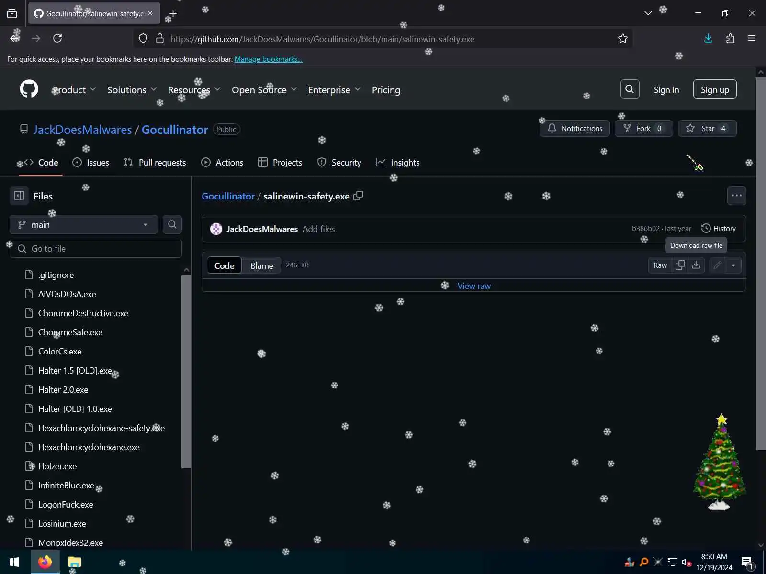The width and height of the screenshot is (766, 574).
Task: Click the Sign in link
Action: point(666,89)
